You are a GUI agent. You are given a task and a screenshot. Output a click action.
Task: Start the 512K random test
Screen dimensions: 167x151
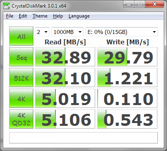pos(21,77)
